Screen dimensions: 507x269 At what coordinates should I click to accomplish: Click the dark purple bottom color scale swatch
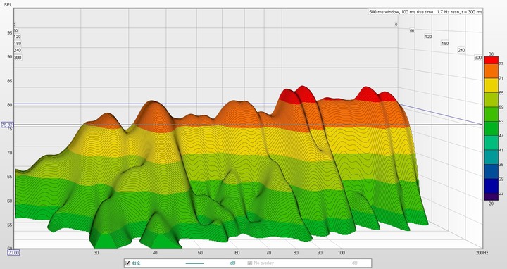(492, 196)
